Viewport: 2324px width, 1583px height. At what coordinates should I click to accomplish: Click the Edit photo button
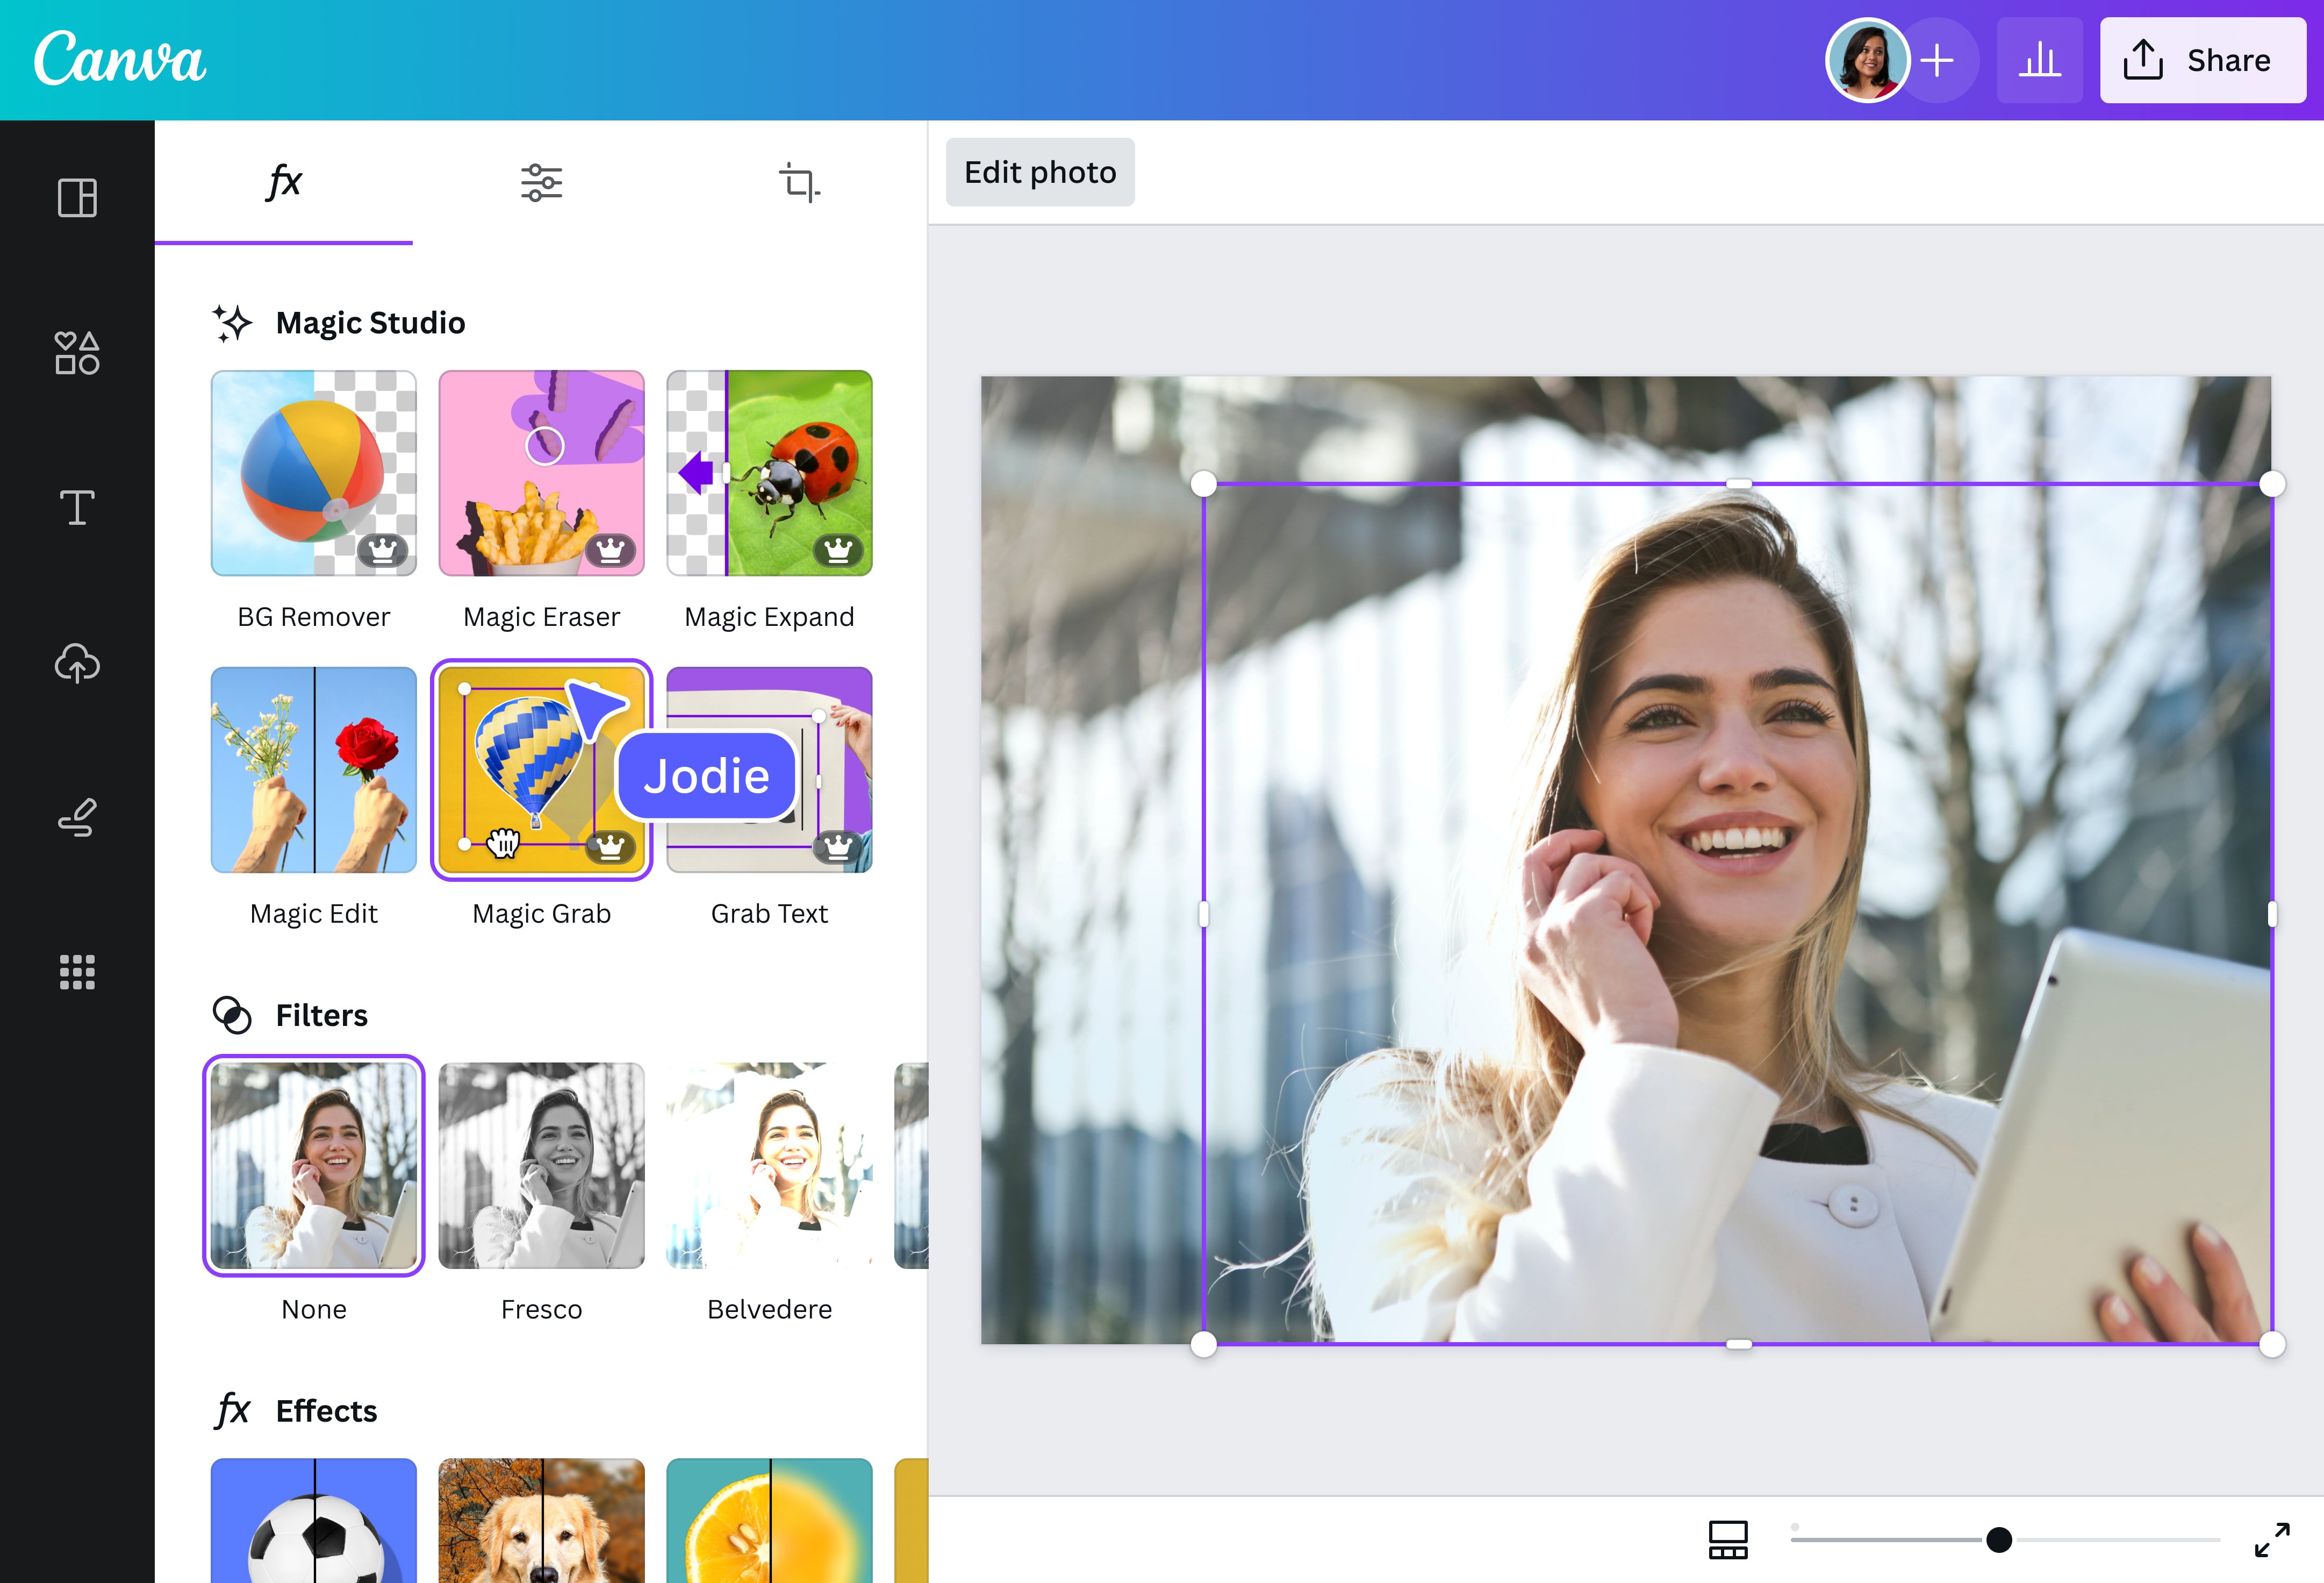(x=1040, y=171)
